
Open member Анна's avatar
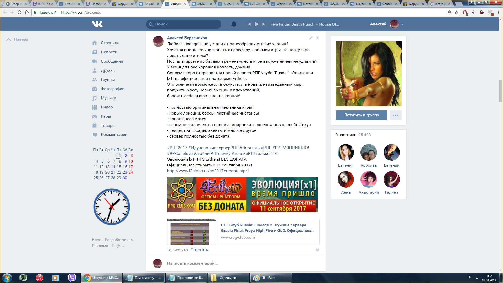tap(346, 179)
